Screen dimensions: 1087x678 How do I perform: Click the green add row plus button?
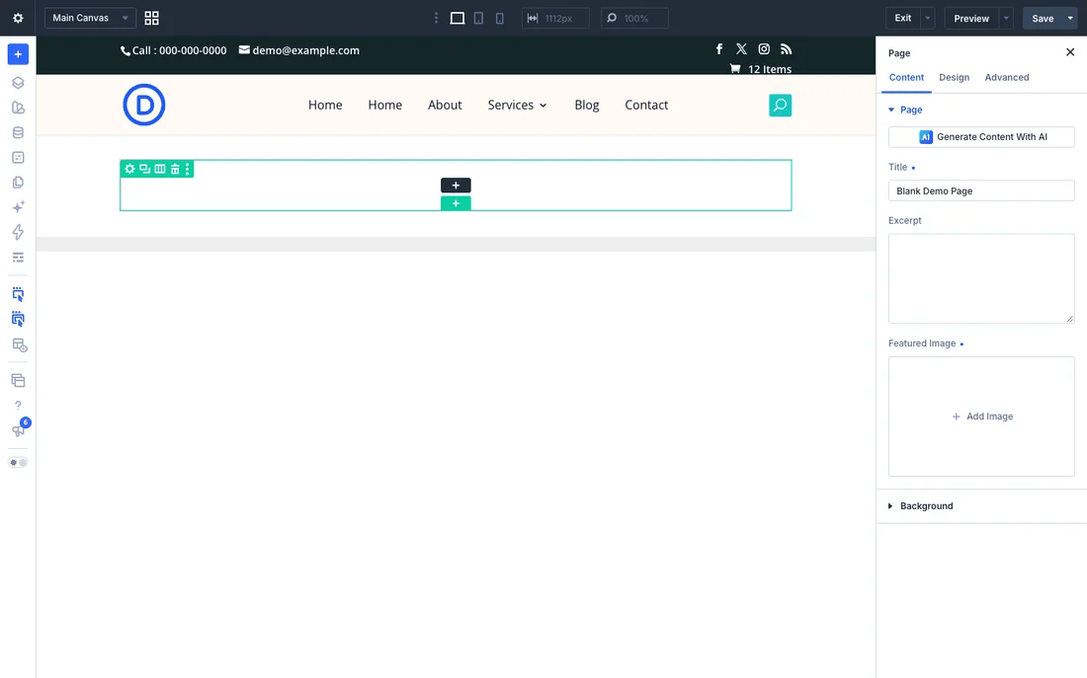456,203
